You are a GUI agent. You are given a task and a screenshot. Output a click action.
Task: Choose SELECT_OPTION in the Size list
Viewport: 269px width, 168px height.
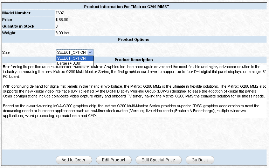click(75, 58)
